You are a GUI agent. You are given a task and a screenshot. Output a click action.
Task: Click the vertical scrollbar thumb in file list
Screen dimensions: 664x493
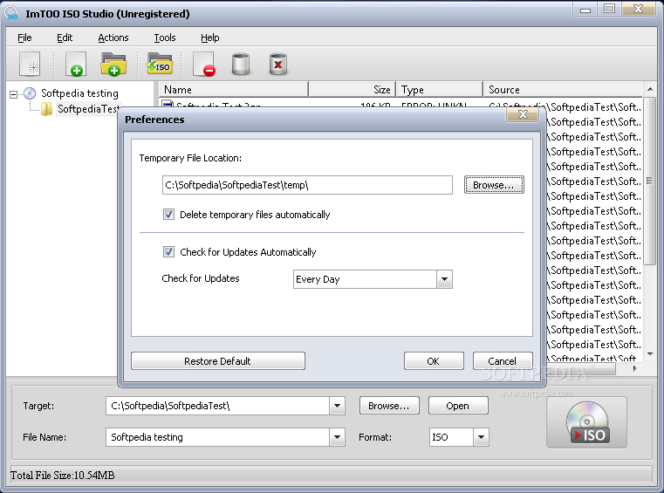[649, 181]
